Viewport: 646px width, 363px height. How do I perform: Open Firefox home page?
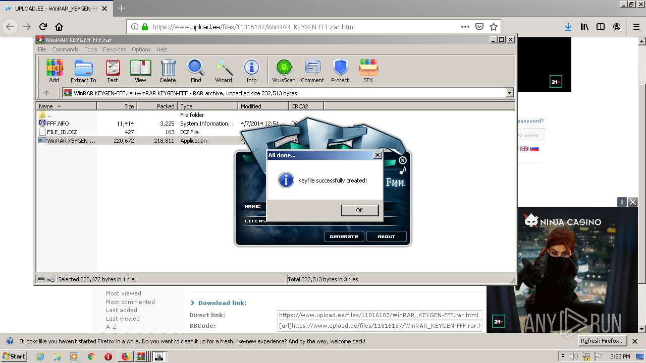(x=59, y=27)
